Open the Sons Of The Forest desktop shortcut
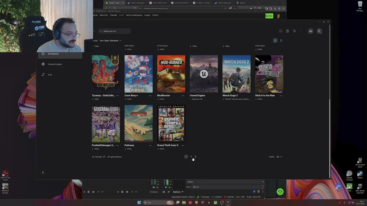367x206 pixels. (5, 176)
